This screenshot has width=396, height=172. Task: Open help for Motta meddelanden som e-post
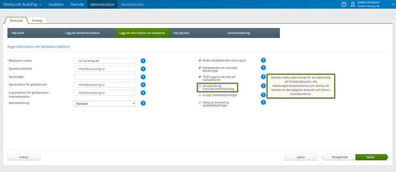[x=264, y=60]
